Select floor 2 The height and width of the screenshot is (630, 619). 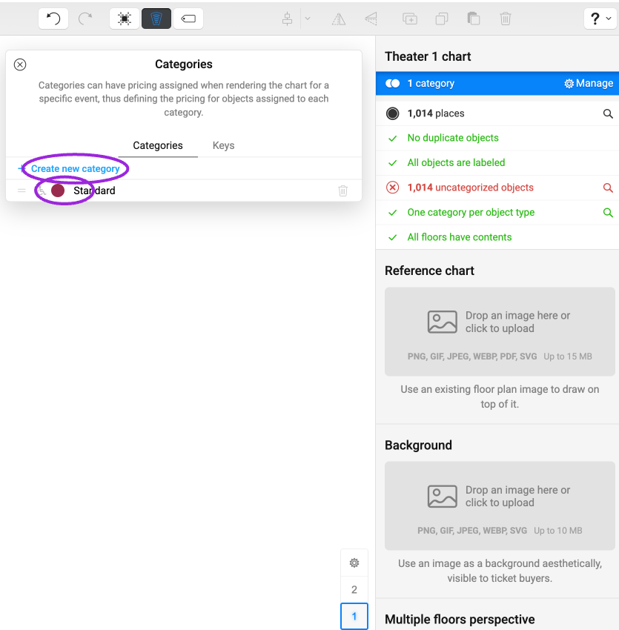click(x=354, y=589)
